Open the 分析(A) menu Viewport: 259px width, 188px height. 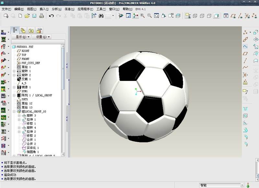(x=57, y=9)
